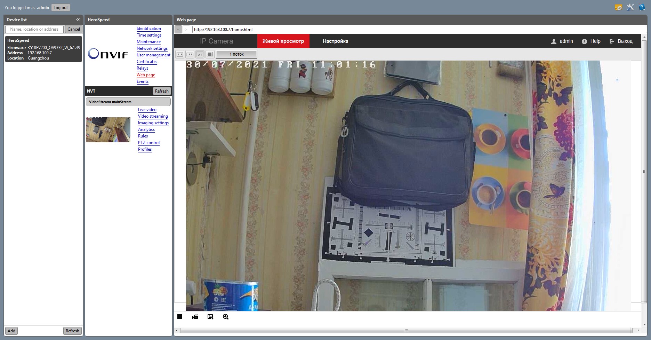This screenshot has width=651, height=340.
Task: Open the Events link
Action: [143, 81]
